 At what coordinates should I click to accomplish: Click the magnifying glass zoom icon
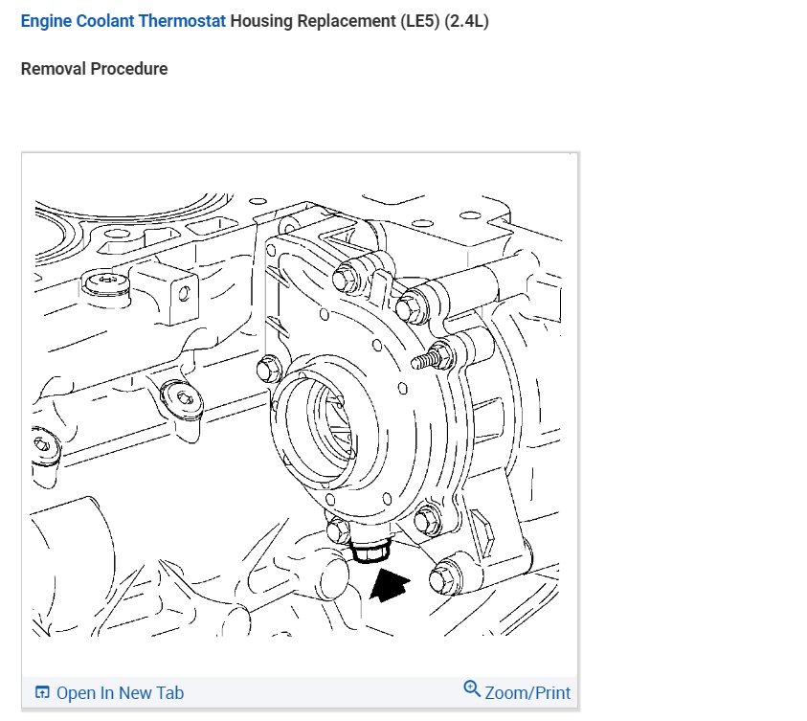coord(471,688)
